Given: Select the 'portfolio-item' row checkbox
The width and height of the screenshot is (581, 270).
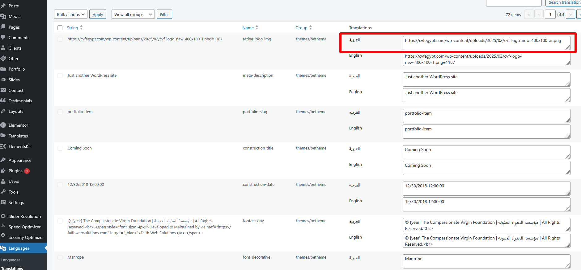Looking at the screenshot, I should 60,112.
